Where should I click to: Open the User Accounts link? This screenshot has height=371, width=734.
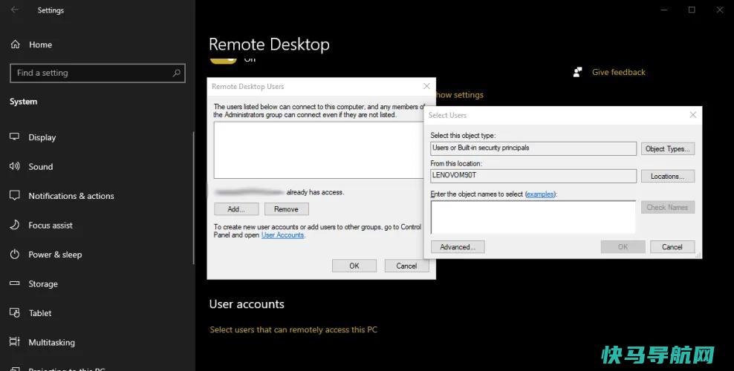pos(283,235)
